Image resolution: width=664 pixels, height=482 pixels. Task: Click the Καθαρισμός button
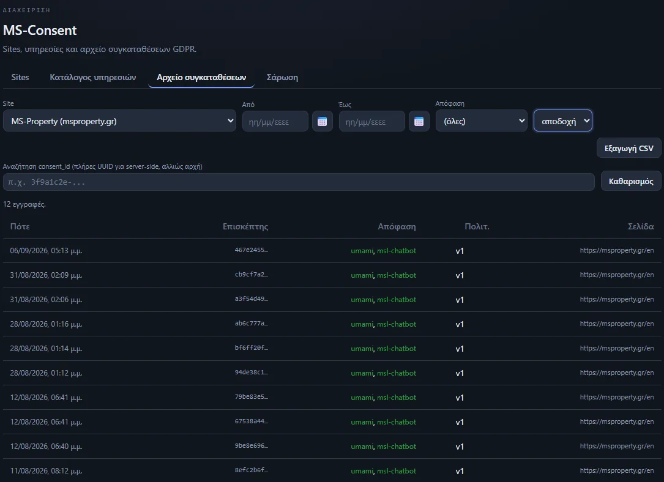point(631,181)
